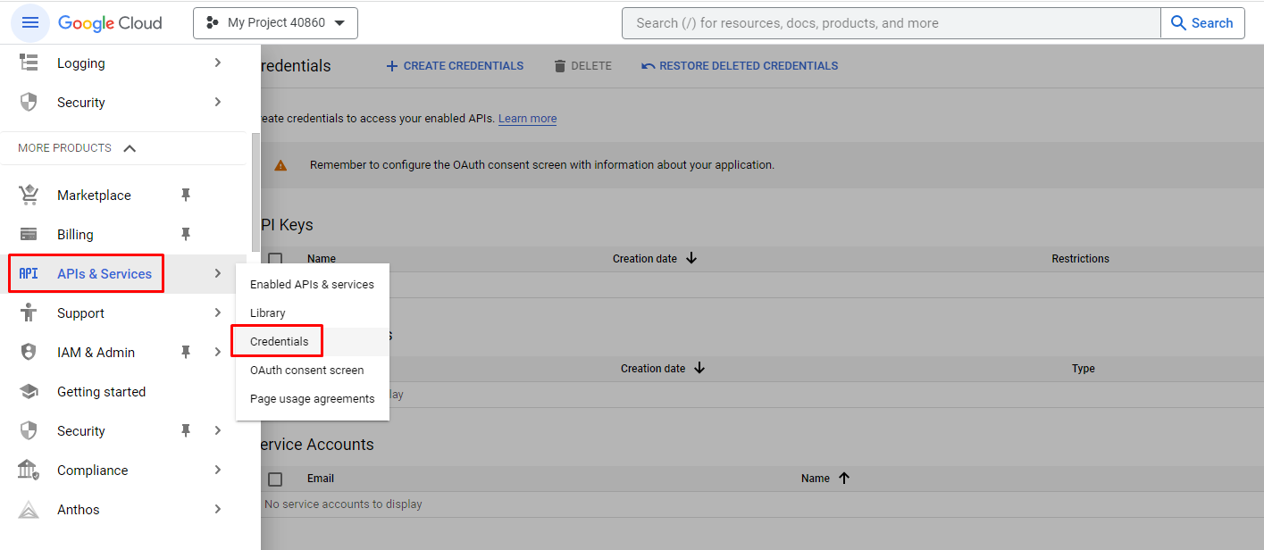Click the Type column header

pyautogui.click(x=1083, y=368)
